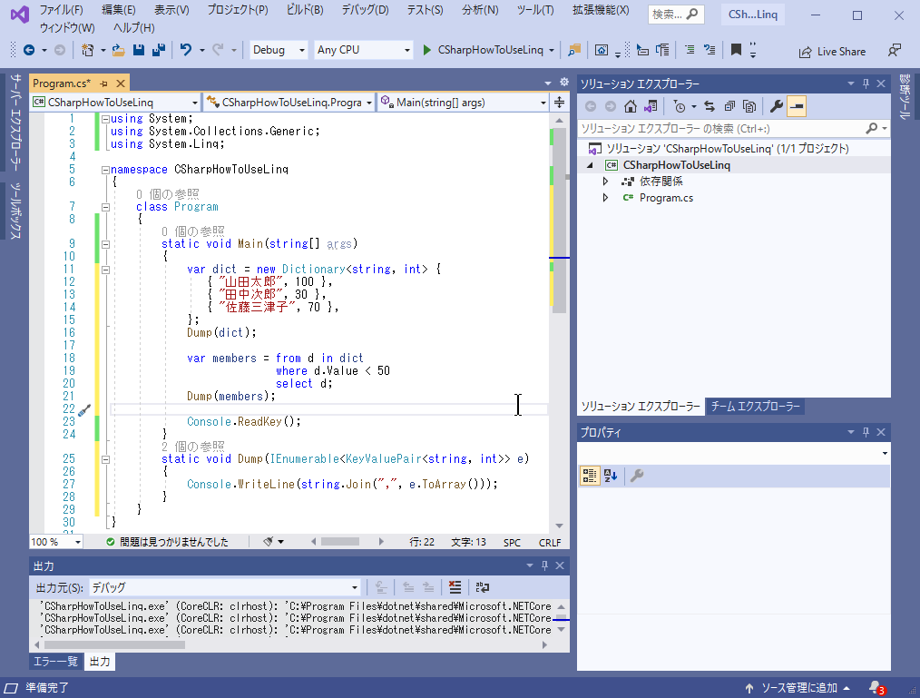Click the split editor icon above scrollbar
This screenshot has width=920, height=698.
(559, 103)
